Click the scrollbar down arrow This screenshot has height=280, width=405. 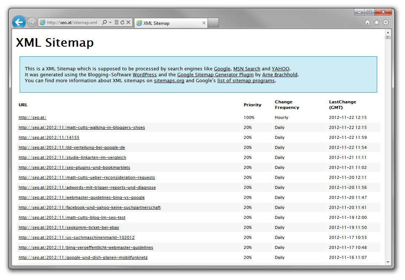click(x=388, y=262)
